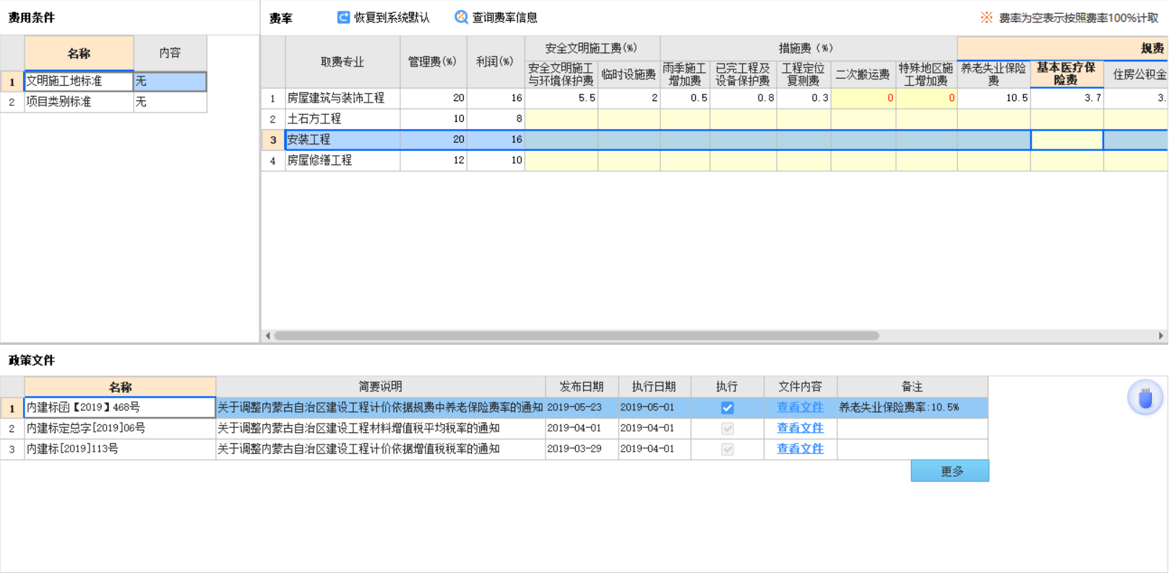The height and width of the screenshot is (573, 1169).
Task: Click 恢复到系统默认 button text
Action: tap(392, 17)
